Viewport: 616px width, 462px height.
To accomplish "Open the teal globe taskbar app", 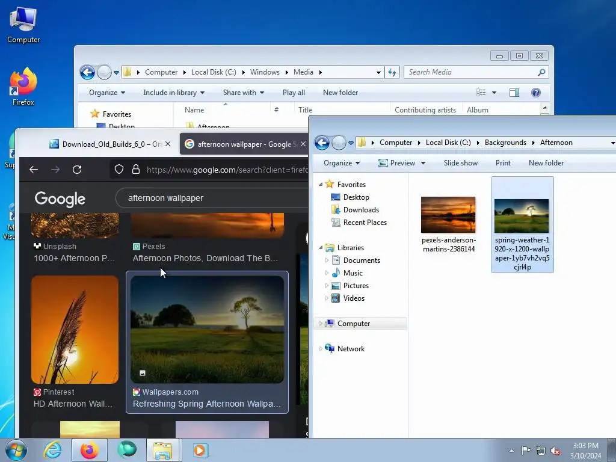I will pos(127,450).
